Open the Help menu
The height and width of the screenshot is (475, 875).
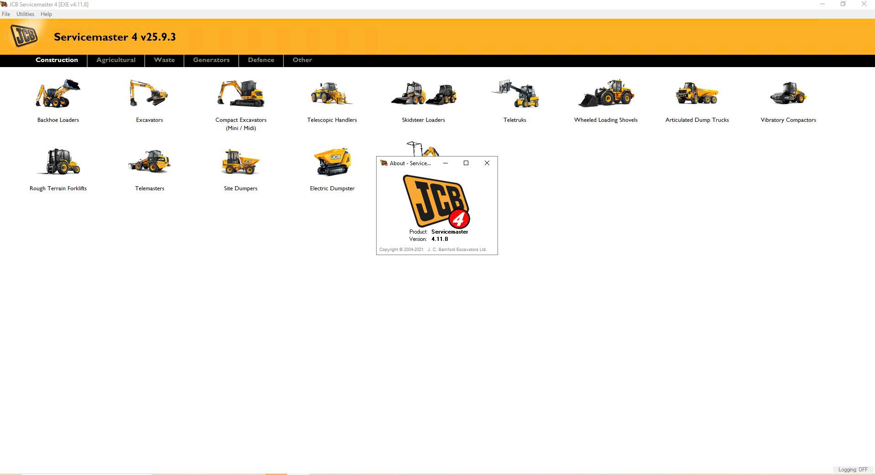(46, 14)
